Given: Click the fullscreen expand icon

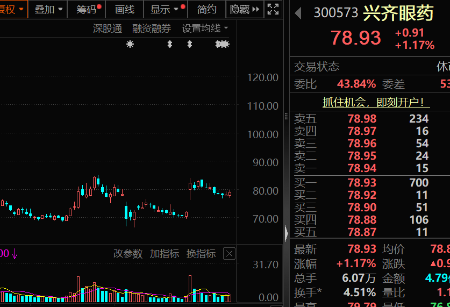Looking at the screenshot, I should point(273,9).
